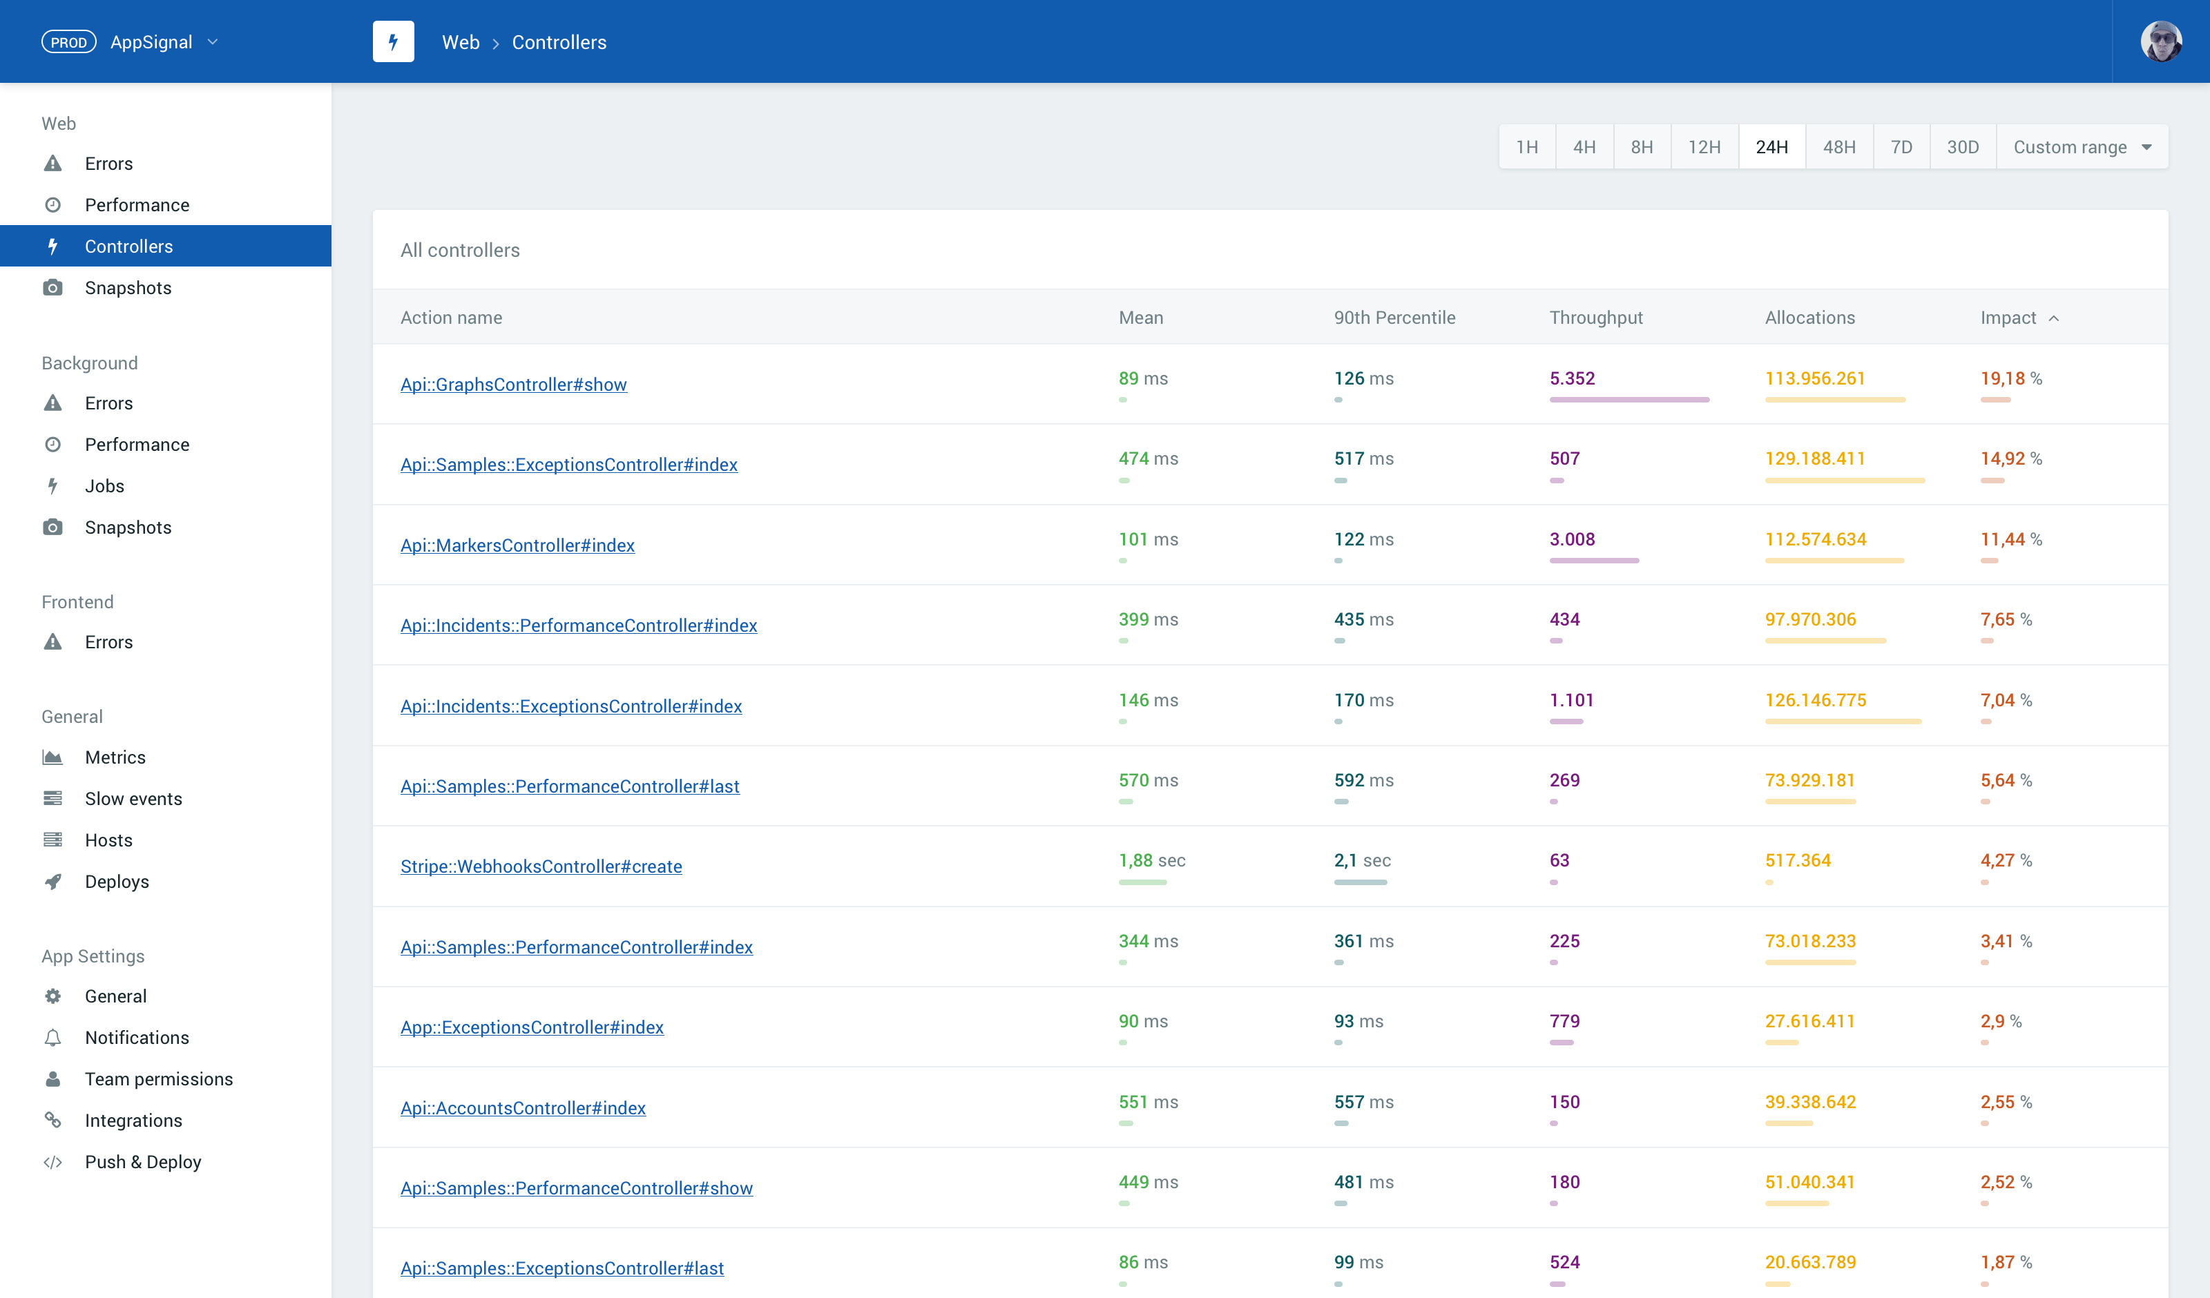The image size is (2210, 1298).
Task: Click the Notifications bell icon
Action: tap(52, 1038)
